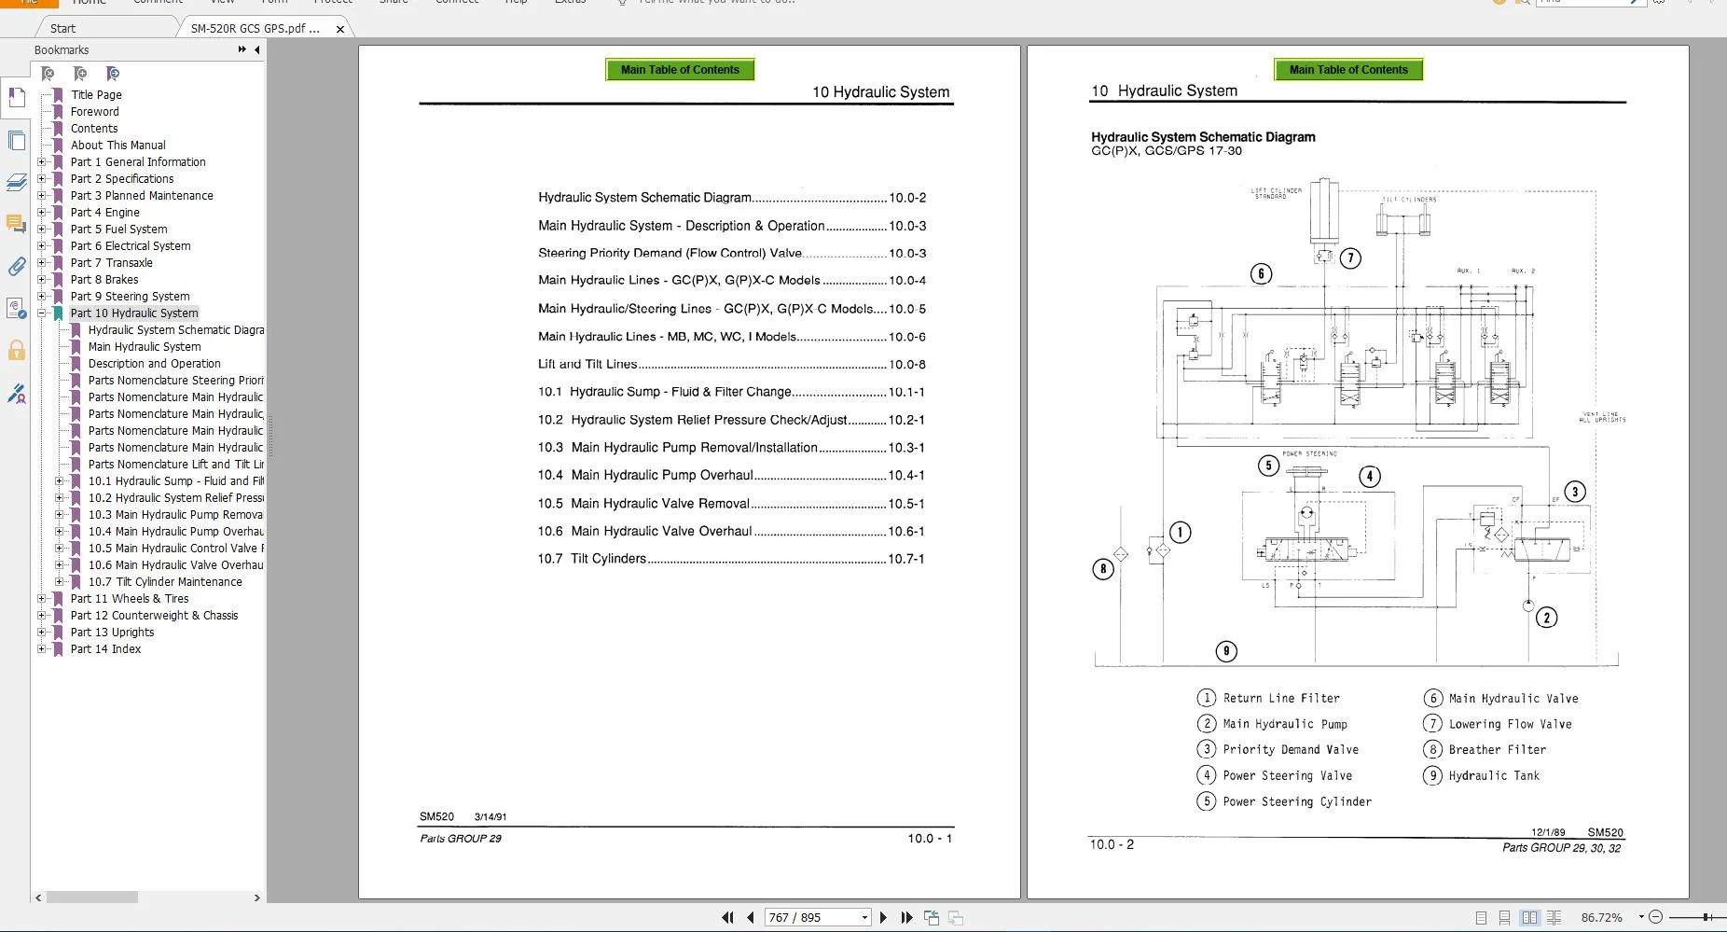Image resolution: width=1727 pixels, height=932 pixels.
Task: Click Main Table of Contents on right page
Action: 1348,70
